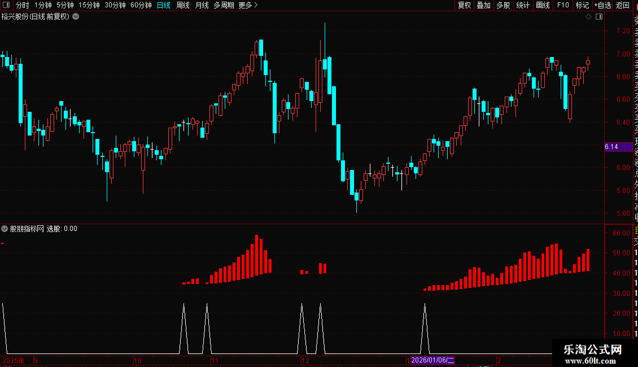Click the 50.00 indicator axis label
638x367 pixels.
(x=621, y=253)
